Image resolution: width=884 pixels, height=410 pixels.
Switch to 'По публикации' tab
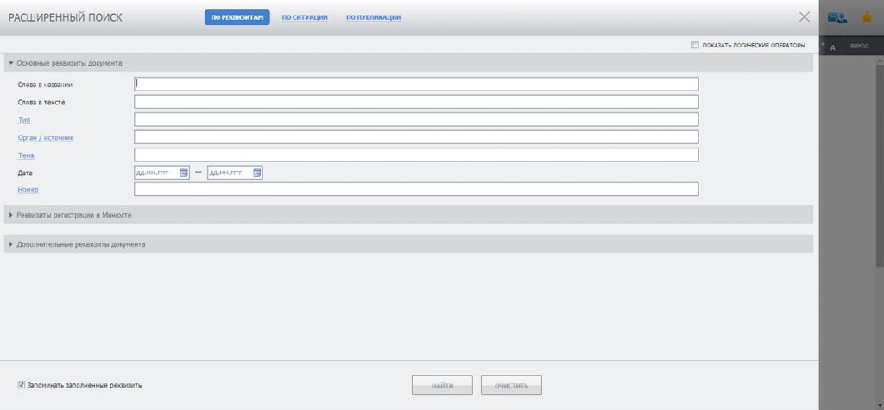(373, 17)
